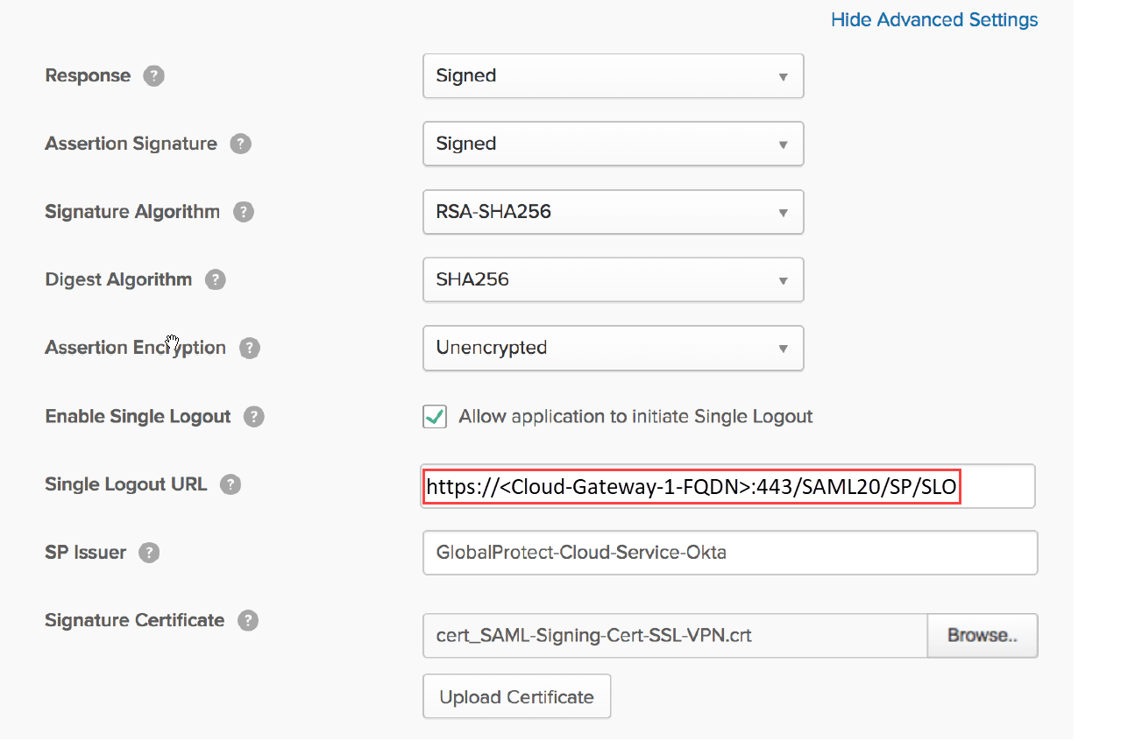Click Browse button for signature certificate
The image size is (1128, 741).
click(x=983, y=636)
